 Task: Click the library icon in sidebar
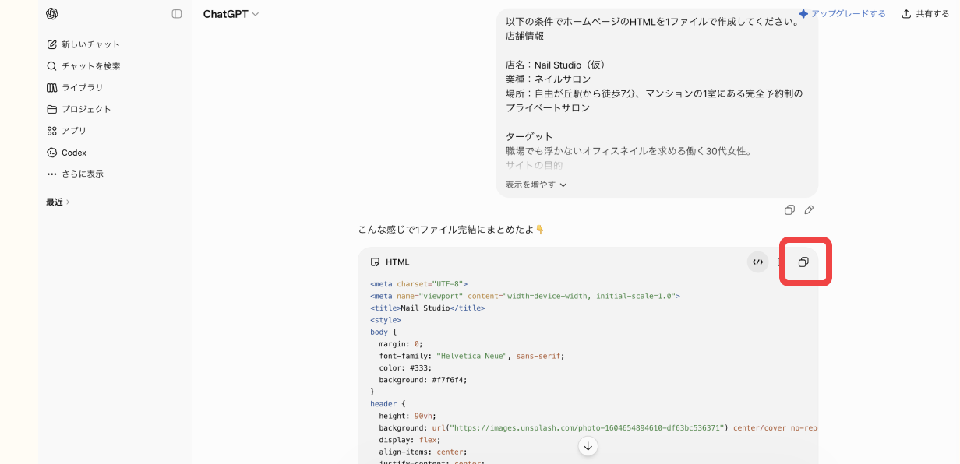click(x=52, y=87)
